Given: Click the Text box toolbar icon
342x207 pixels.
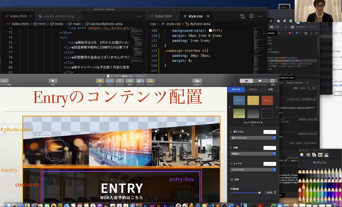Looking at the screenshot, I should pos(120,81).
